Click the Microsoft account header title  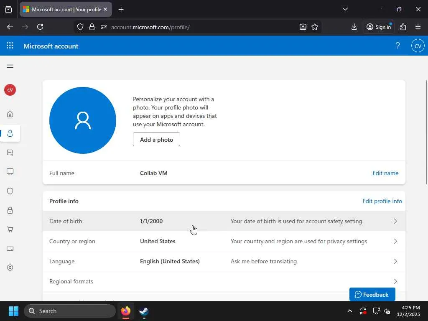51,46
